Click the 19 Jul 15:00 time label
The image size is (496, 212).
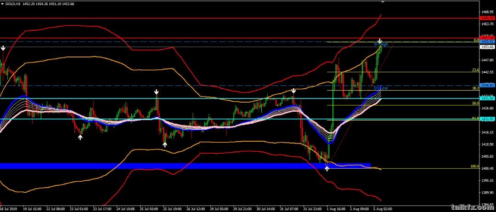pyautogui.click(x=33, y=209)
